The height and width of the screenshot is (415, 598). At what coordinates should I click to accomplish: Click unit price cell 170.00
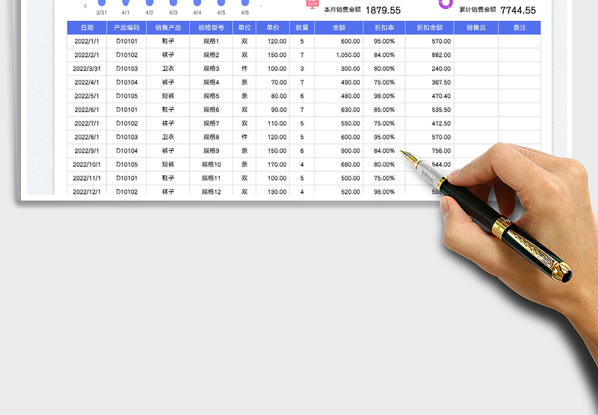pos(273,165)
